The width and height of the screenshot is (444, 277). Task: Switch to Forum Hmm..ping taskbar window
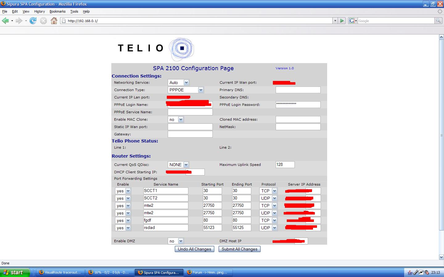pos(208,272)
